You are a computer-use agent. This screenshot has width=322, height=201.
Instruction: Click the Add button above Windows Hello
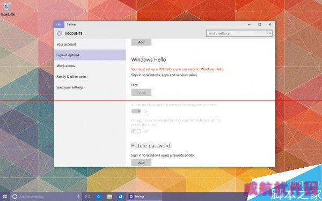pos(141,42)
